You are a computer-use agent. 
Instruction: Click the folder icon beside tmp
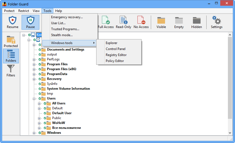point(43,94)
